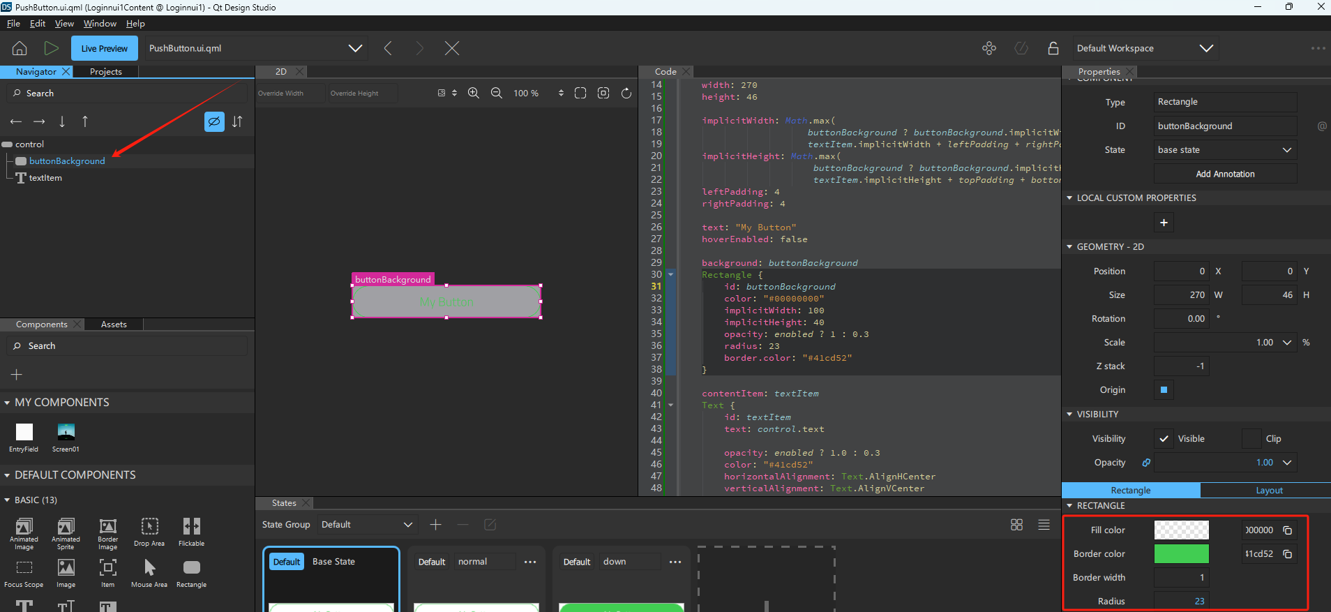Switch States view to grid layout icon

1016,525
